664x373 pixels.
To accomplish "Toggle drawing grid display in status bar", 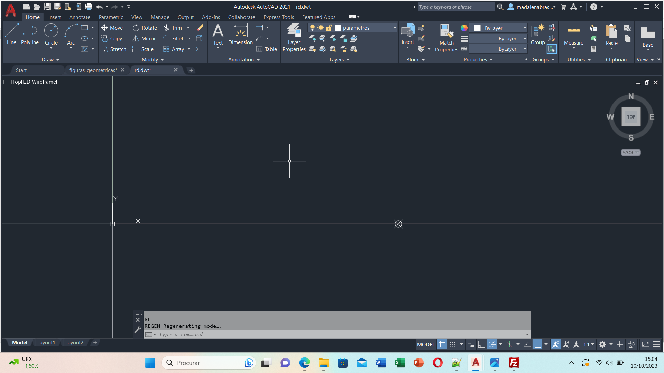I will [442, 344].
